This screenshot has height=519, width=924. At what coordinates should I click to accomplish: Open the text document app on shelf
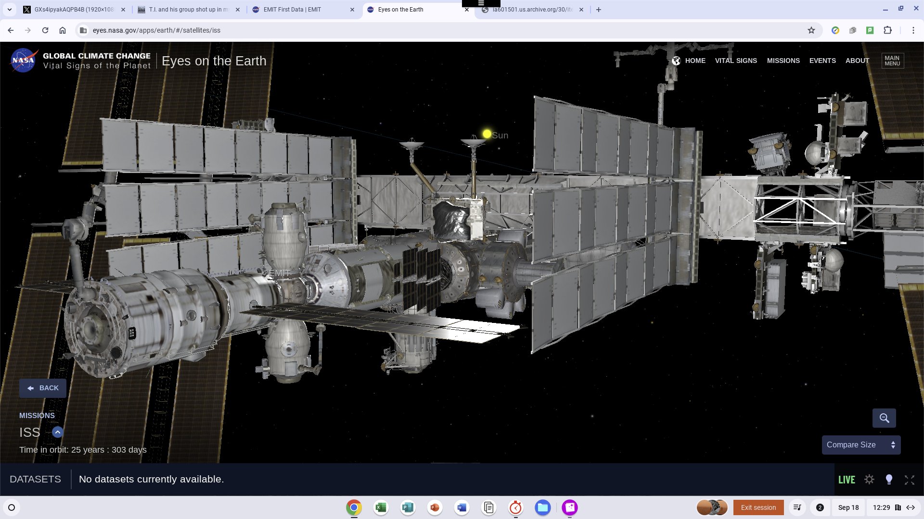coord(488,507)
